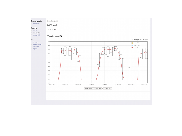Image resolution: width=182 pixels, height=136 pixels.
Task: Click the CA sidebar heading
Action: (x=32, y=39)
